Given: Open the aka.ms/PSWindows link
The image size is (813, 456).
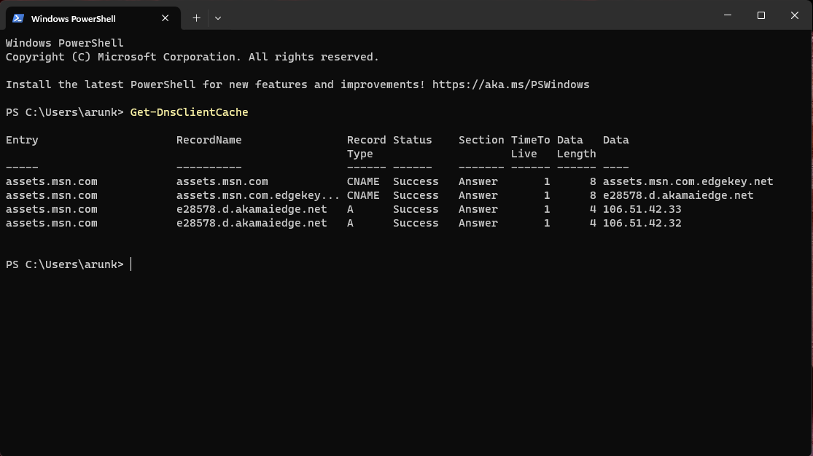Looking at the screenshot, I should (x=510, y=84).
